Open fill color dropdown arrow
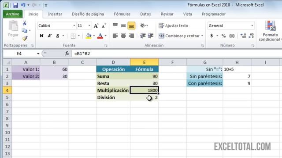Screen dimensions: 282x158 pyautogui.click(x=94, y=36)
